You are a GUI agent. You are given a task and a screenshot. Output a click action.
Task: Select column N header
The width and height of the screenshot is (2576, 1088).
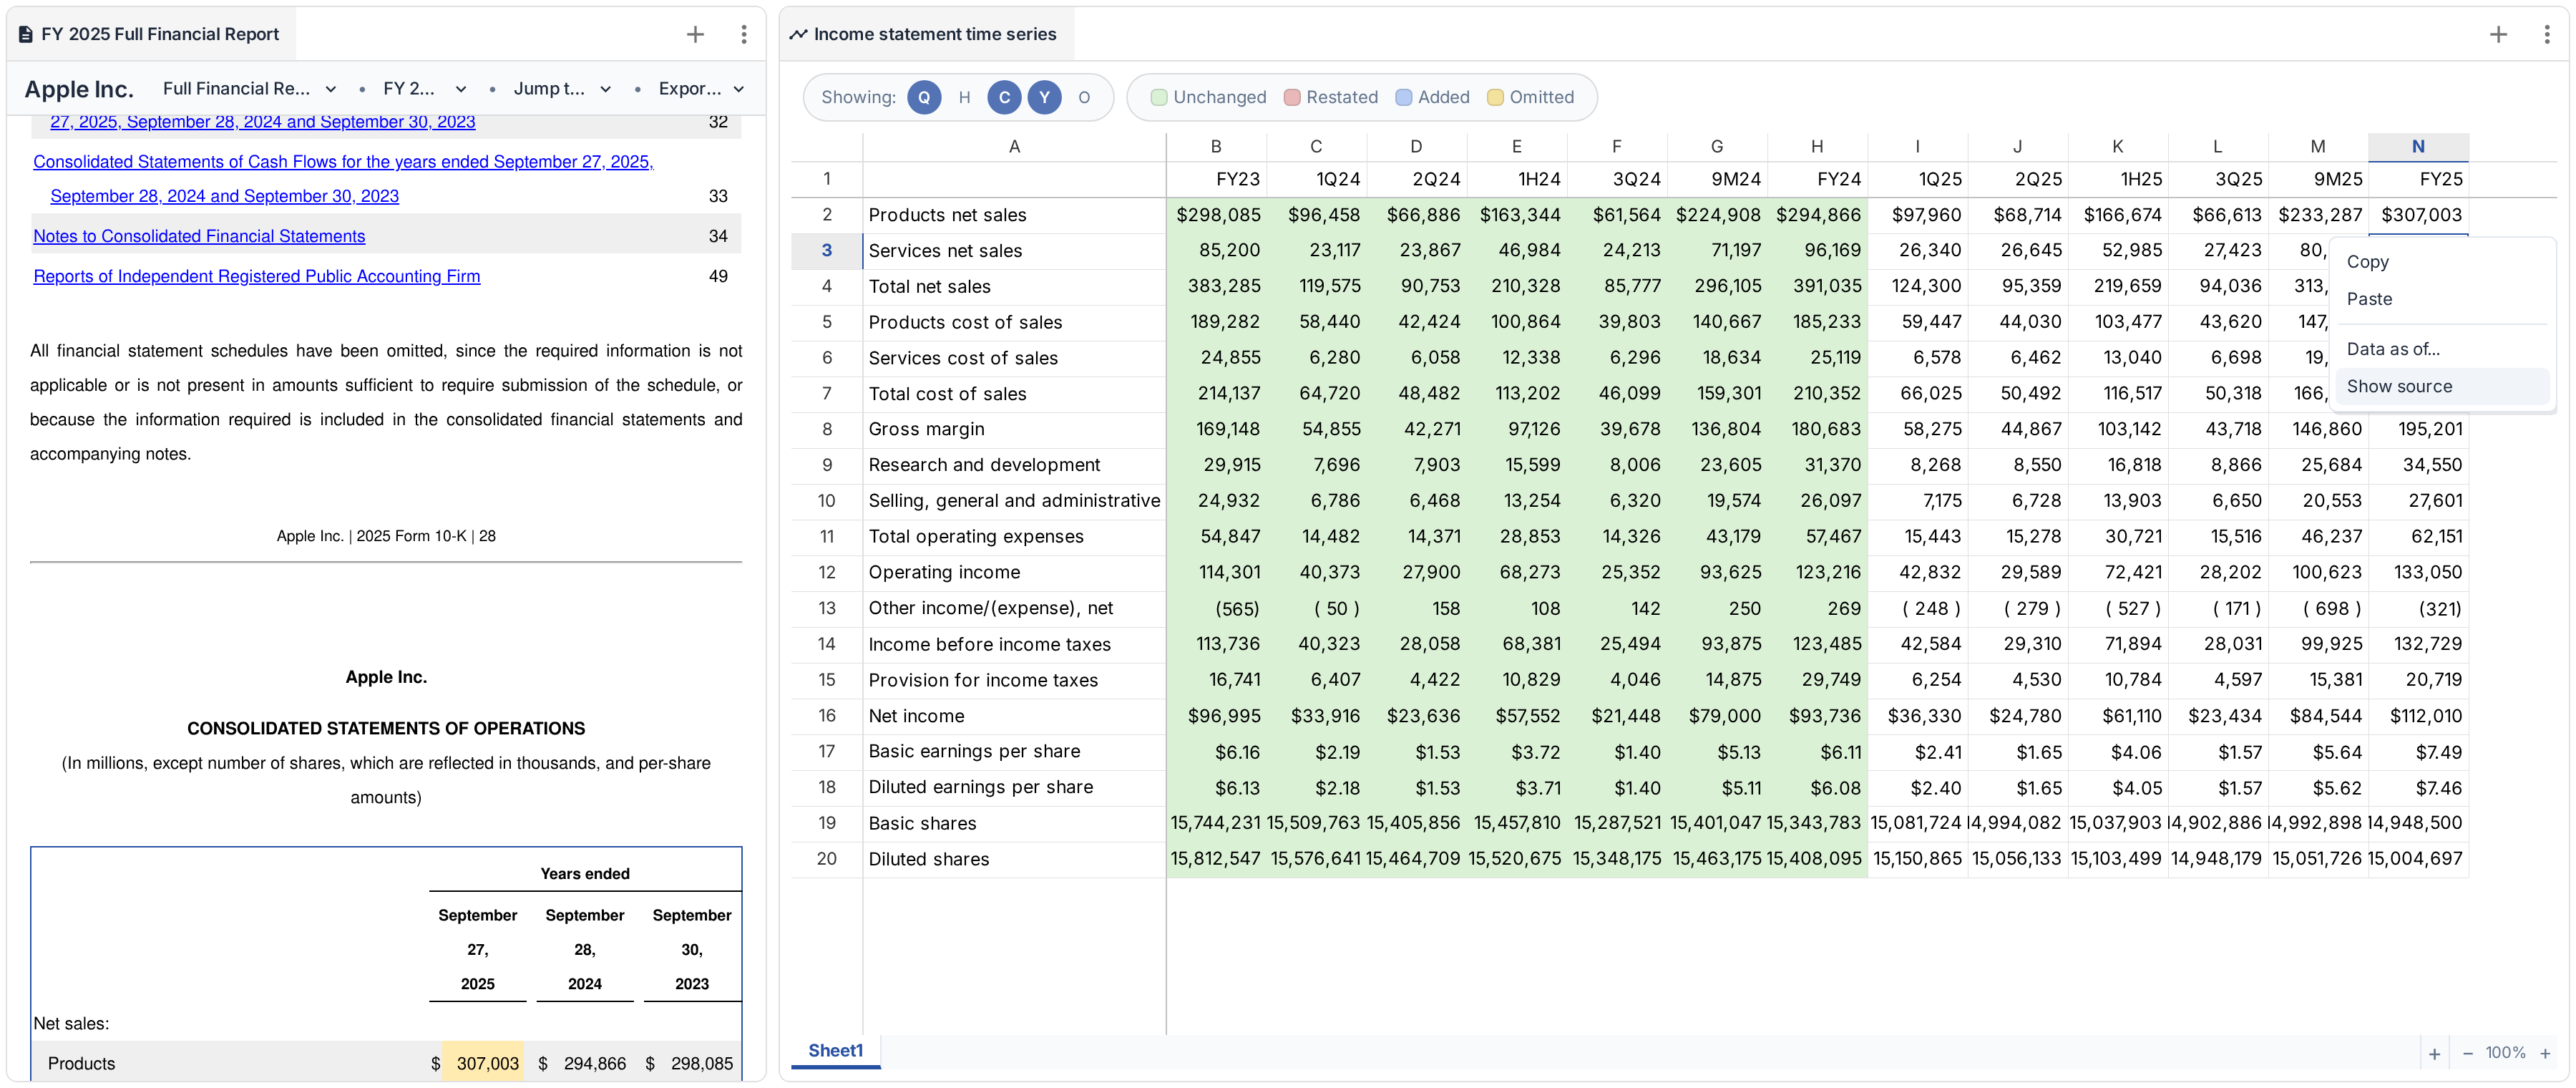2417,147
